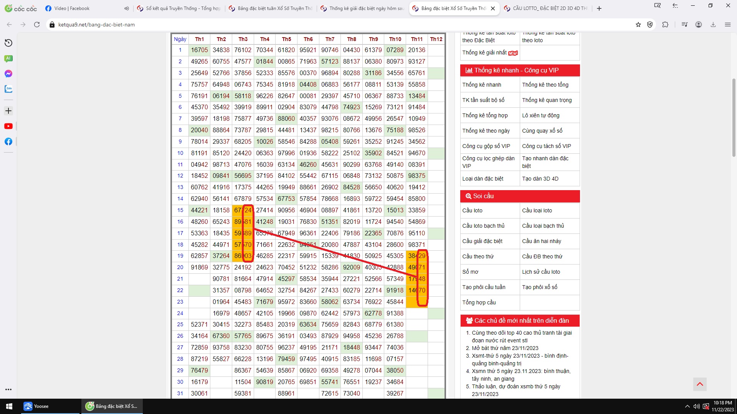737x414 pixels.
Task: Click the AI chat sidebar icon
Action: point(8,58)
